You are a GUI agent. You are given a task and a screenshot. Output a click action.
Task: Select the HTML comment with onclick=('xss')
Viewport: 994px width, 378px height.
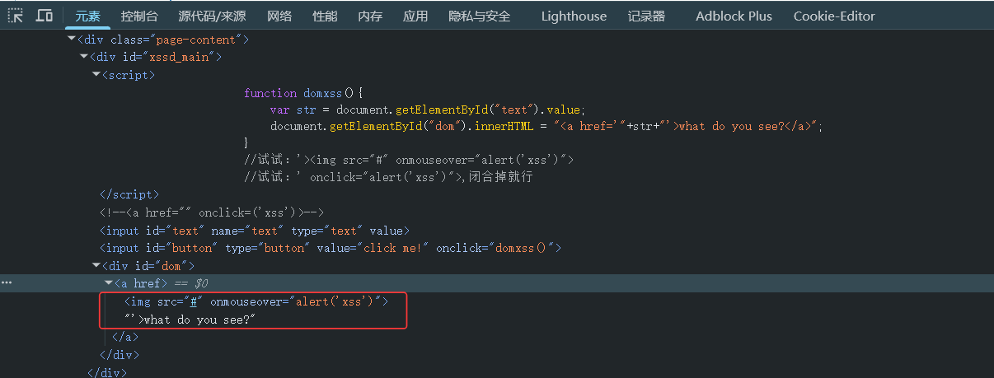tap(212, 212)
